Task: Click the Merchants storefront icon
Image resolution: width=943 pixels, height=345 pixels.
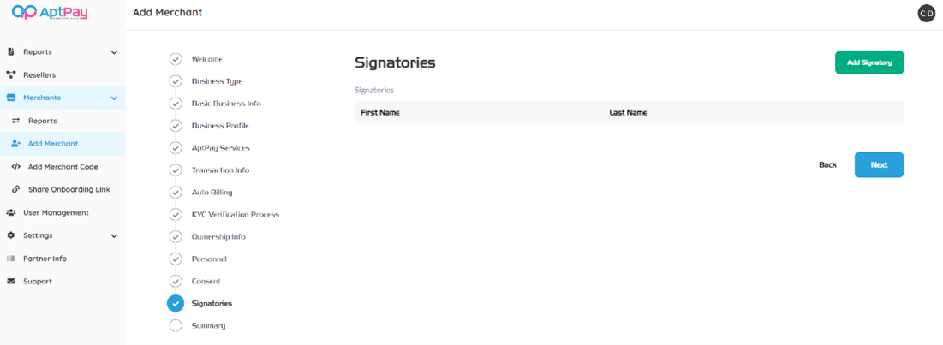Action: 11,98
